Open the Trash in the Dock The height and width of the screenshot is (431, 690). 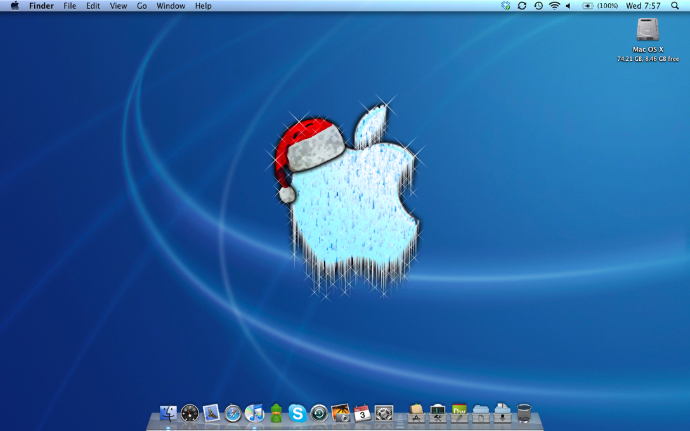(x=524, y=413)
